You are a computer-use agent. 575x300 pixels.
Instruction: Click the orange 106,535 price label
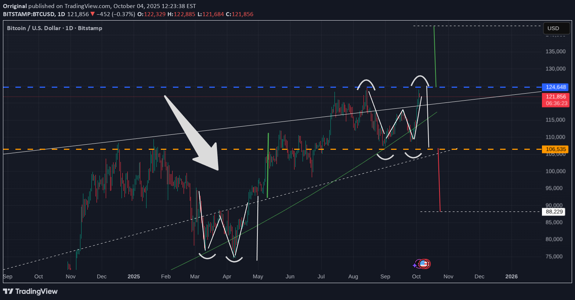coord(556,149)
